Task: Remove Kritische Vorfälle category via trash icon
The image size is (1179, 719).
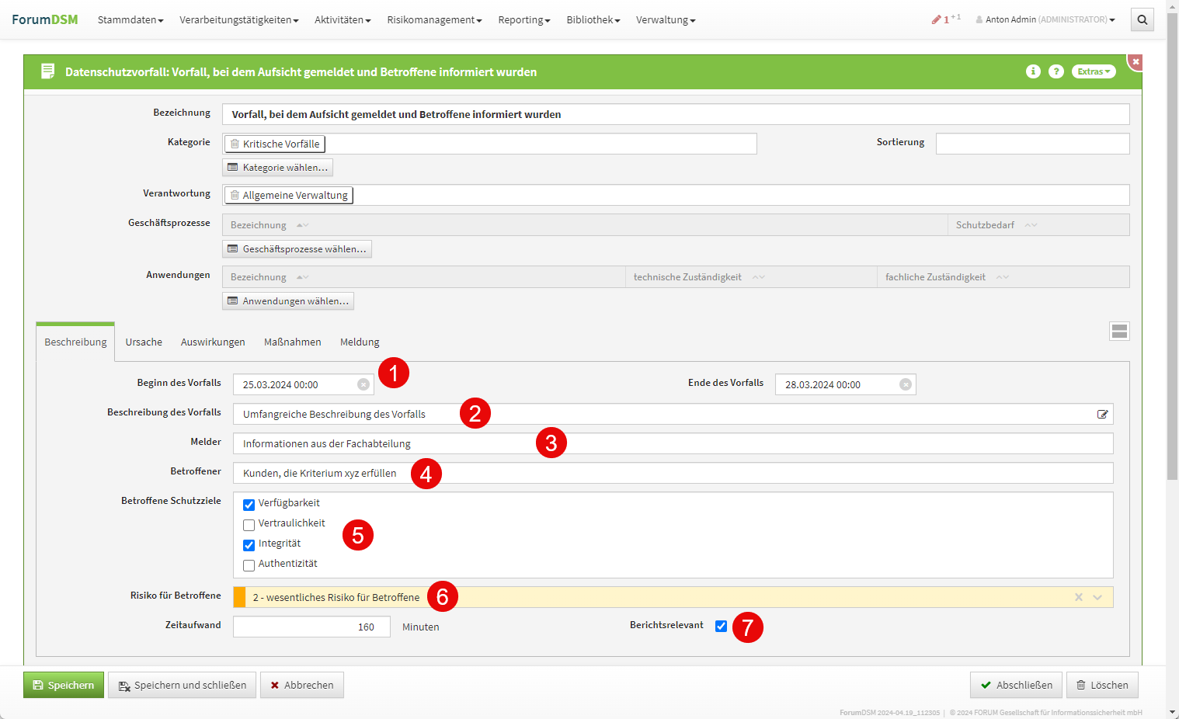Action: tap(235, 144)
